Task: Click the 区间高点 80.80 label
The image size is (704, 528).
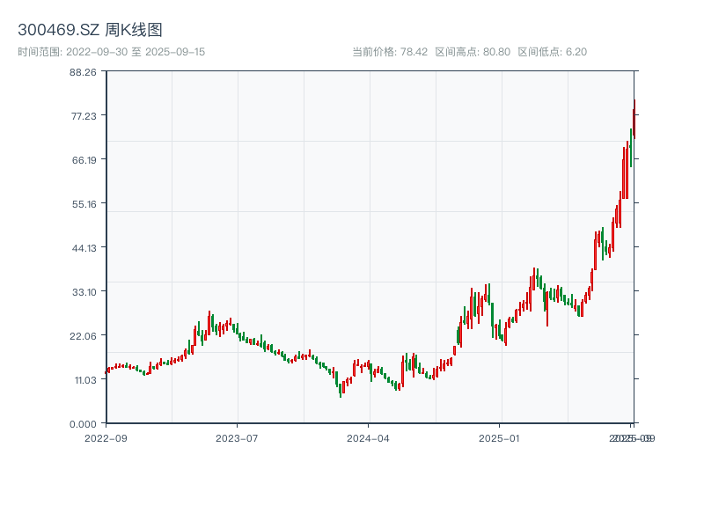Action: tap(473, 52)
